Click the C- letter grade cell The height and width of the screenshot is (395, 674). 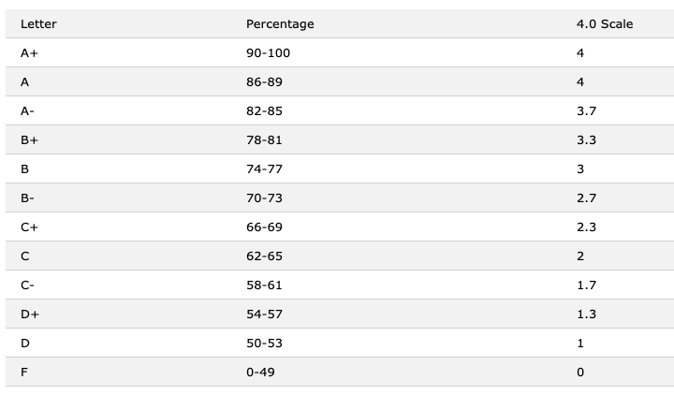pos(27,285)
